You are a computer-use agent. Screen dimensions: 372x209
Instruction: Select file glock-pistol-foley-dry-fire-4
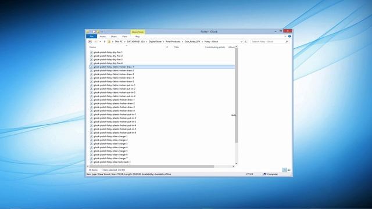108,63
